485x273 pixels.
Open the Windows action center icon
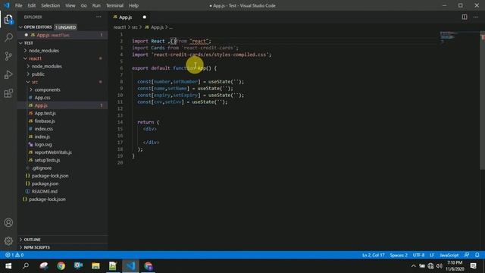pos(473,266)
